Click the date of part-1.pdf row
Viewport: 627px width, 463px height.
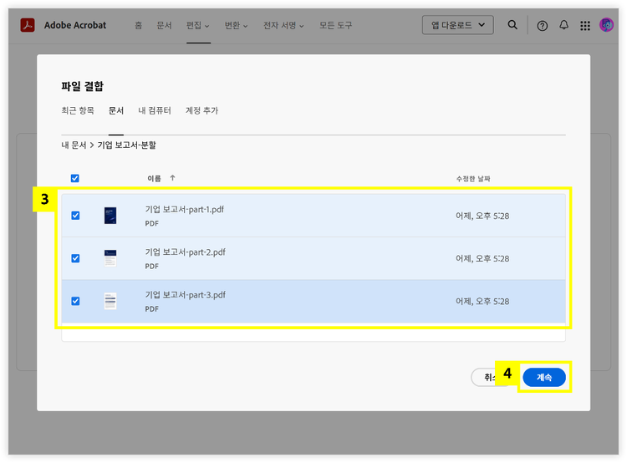(x=482, y=216)
